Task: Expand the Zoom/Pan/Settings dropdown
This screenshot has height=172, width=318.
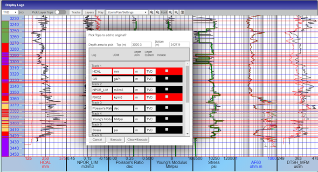Action: pos(127,12)
